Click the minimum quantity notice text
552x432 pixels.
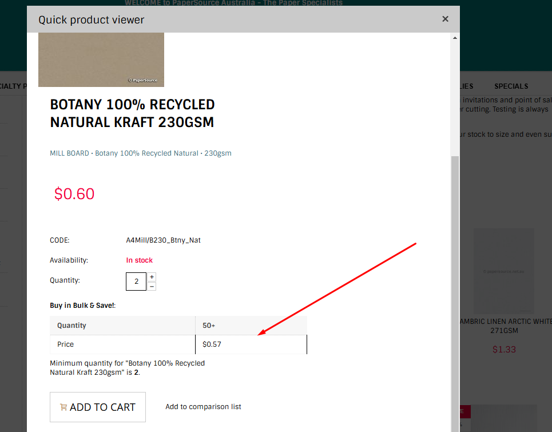tap(127, 367)
